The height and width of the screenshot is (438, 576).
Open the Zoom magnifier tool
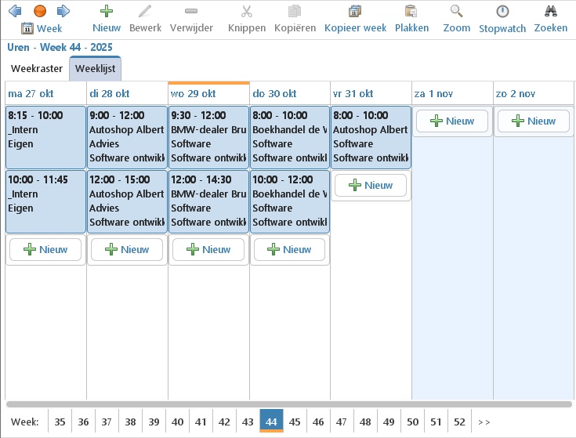point(457,18)
